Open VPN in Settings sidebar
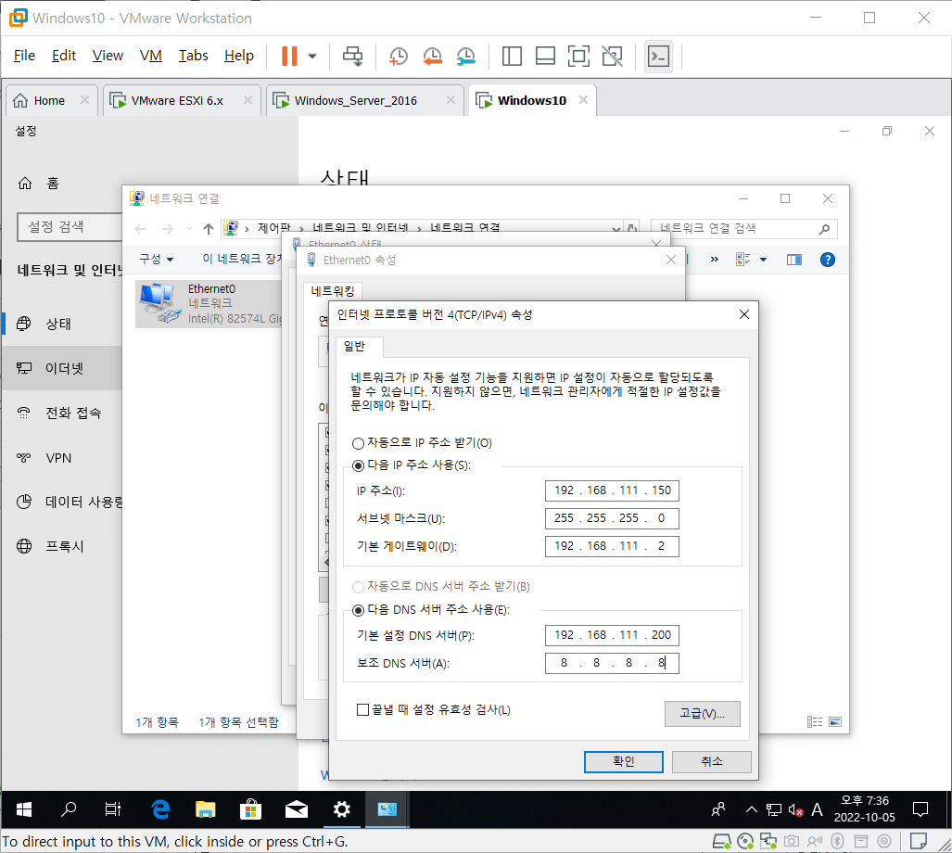The image size is (952, 853). 60,458
